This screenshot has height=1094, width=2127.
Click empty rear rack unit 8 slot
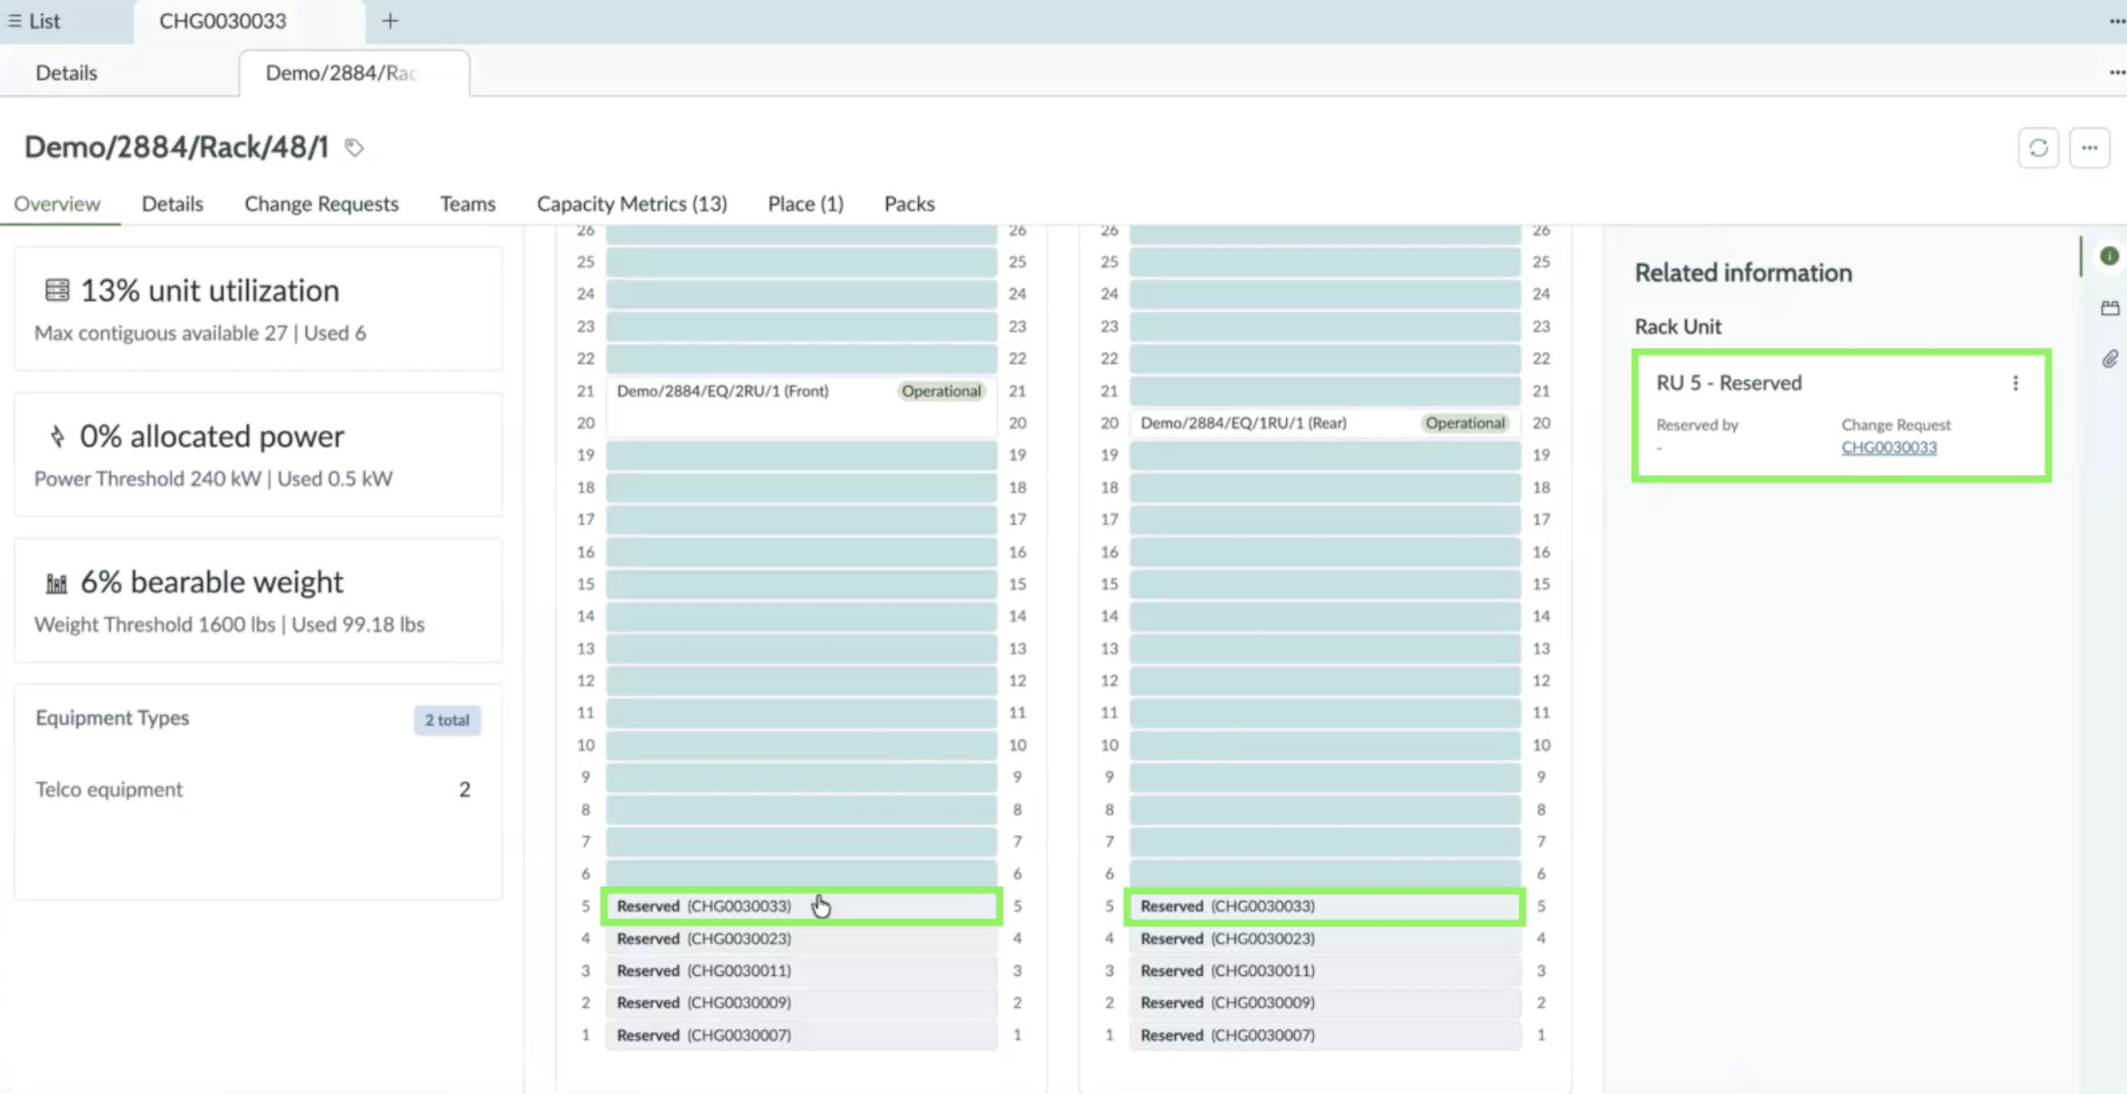(x=1324, y=809)
